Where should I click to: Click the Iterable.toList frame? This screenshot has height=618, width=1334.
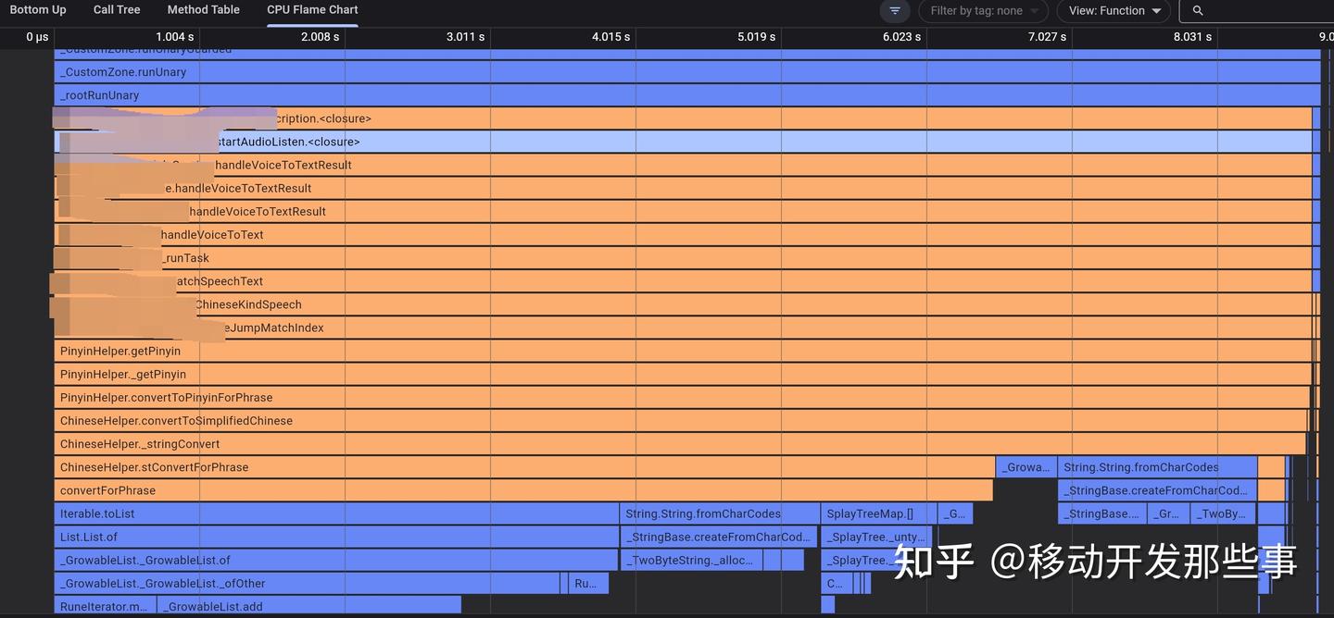tap(336, 513)
